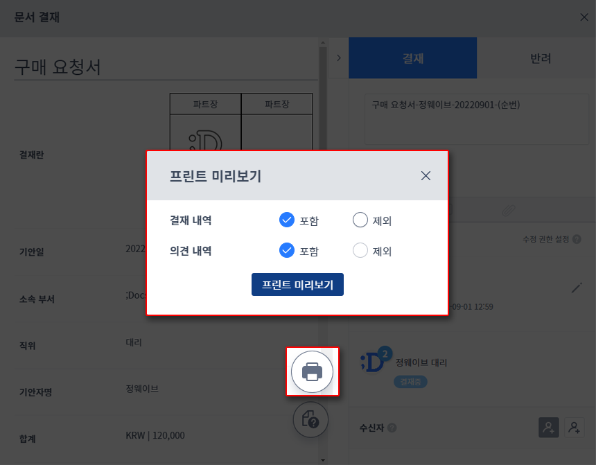Click the 결재중 status badge
Screen dimensions: 596x465
pyautogui.click(x=410, y=382)
